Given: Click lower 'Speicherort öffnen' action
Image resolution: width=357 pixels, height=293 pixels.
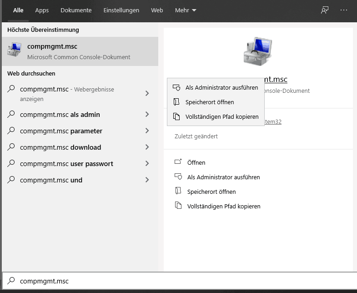Looking at the screenshot, I should pyautogui.click(x=211, y=192).
